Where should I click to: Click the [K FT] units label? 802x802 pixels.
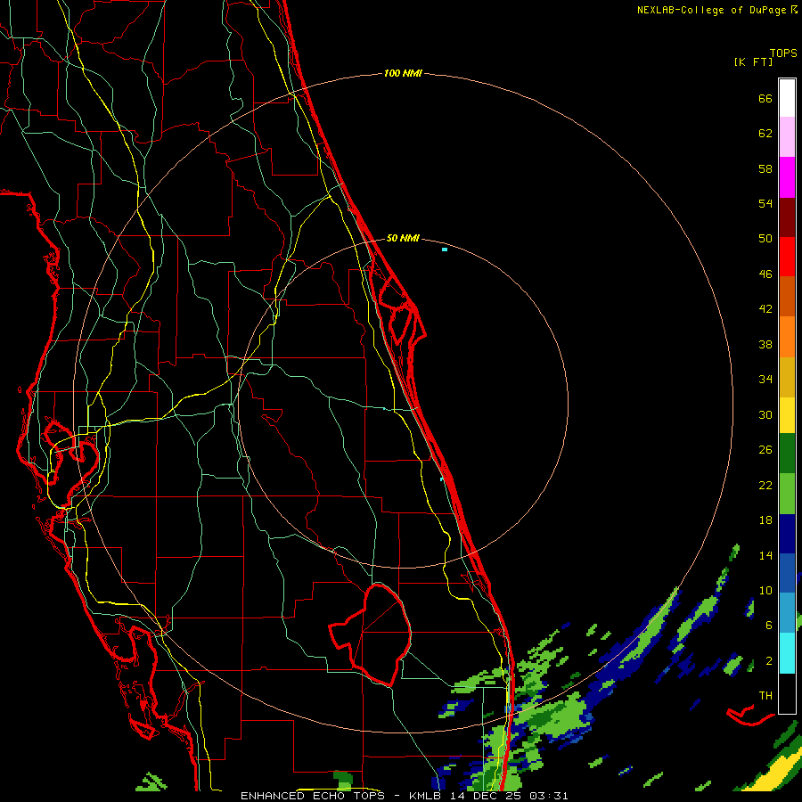(x=753, y=62)
